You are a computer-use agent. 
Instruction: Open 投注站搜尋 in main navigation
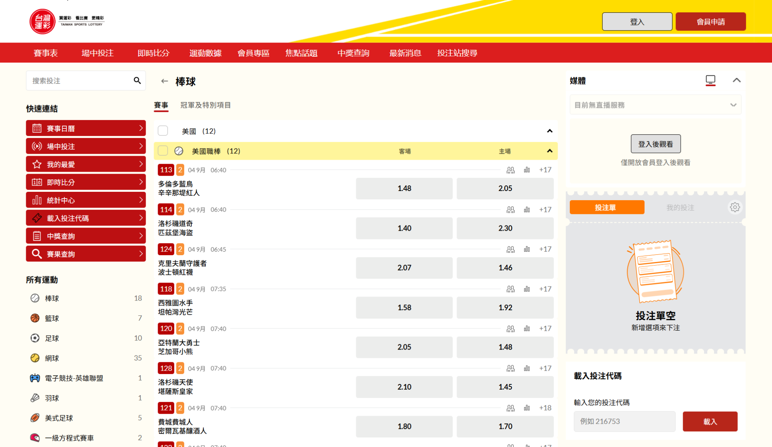coord(457,53)
